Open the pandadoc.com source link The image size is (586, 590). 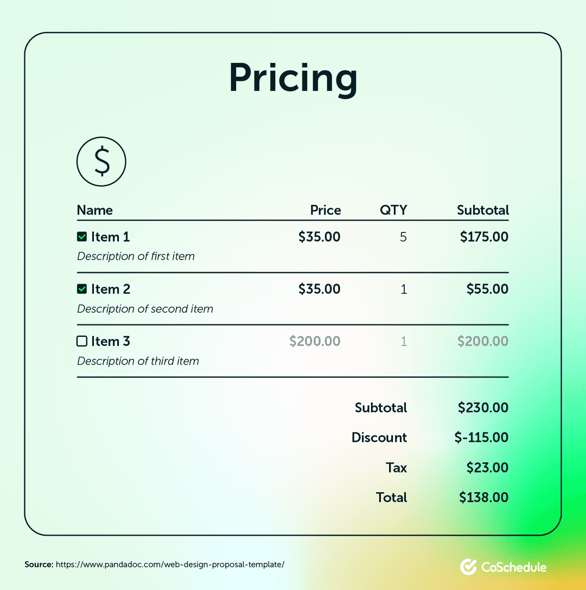170,564
